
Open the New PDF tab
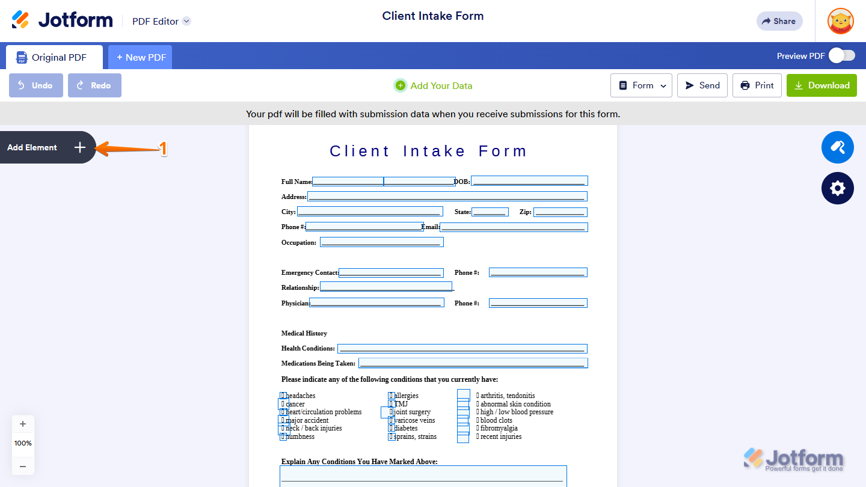click(x=140, y=57)
